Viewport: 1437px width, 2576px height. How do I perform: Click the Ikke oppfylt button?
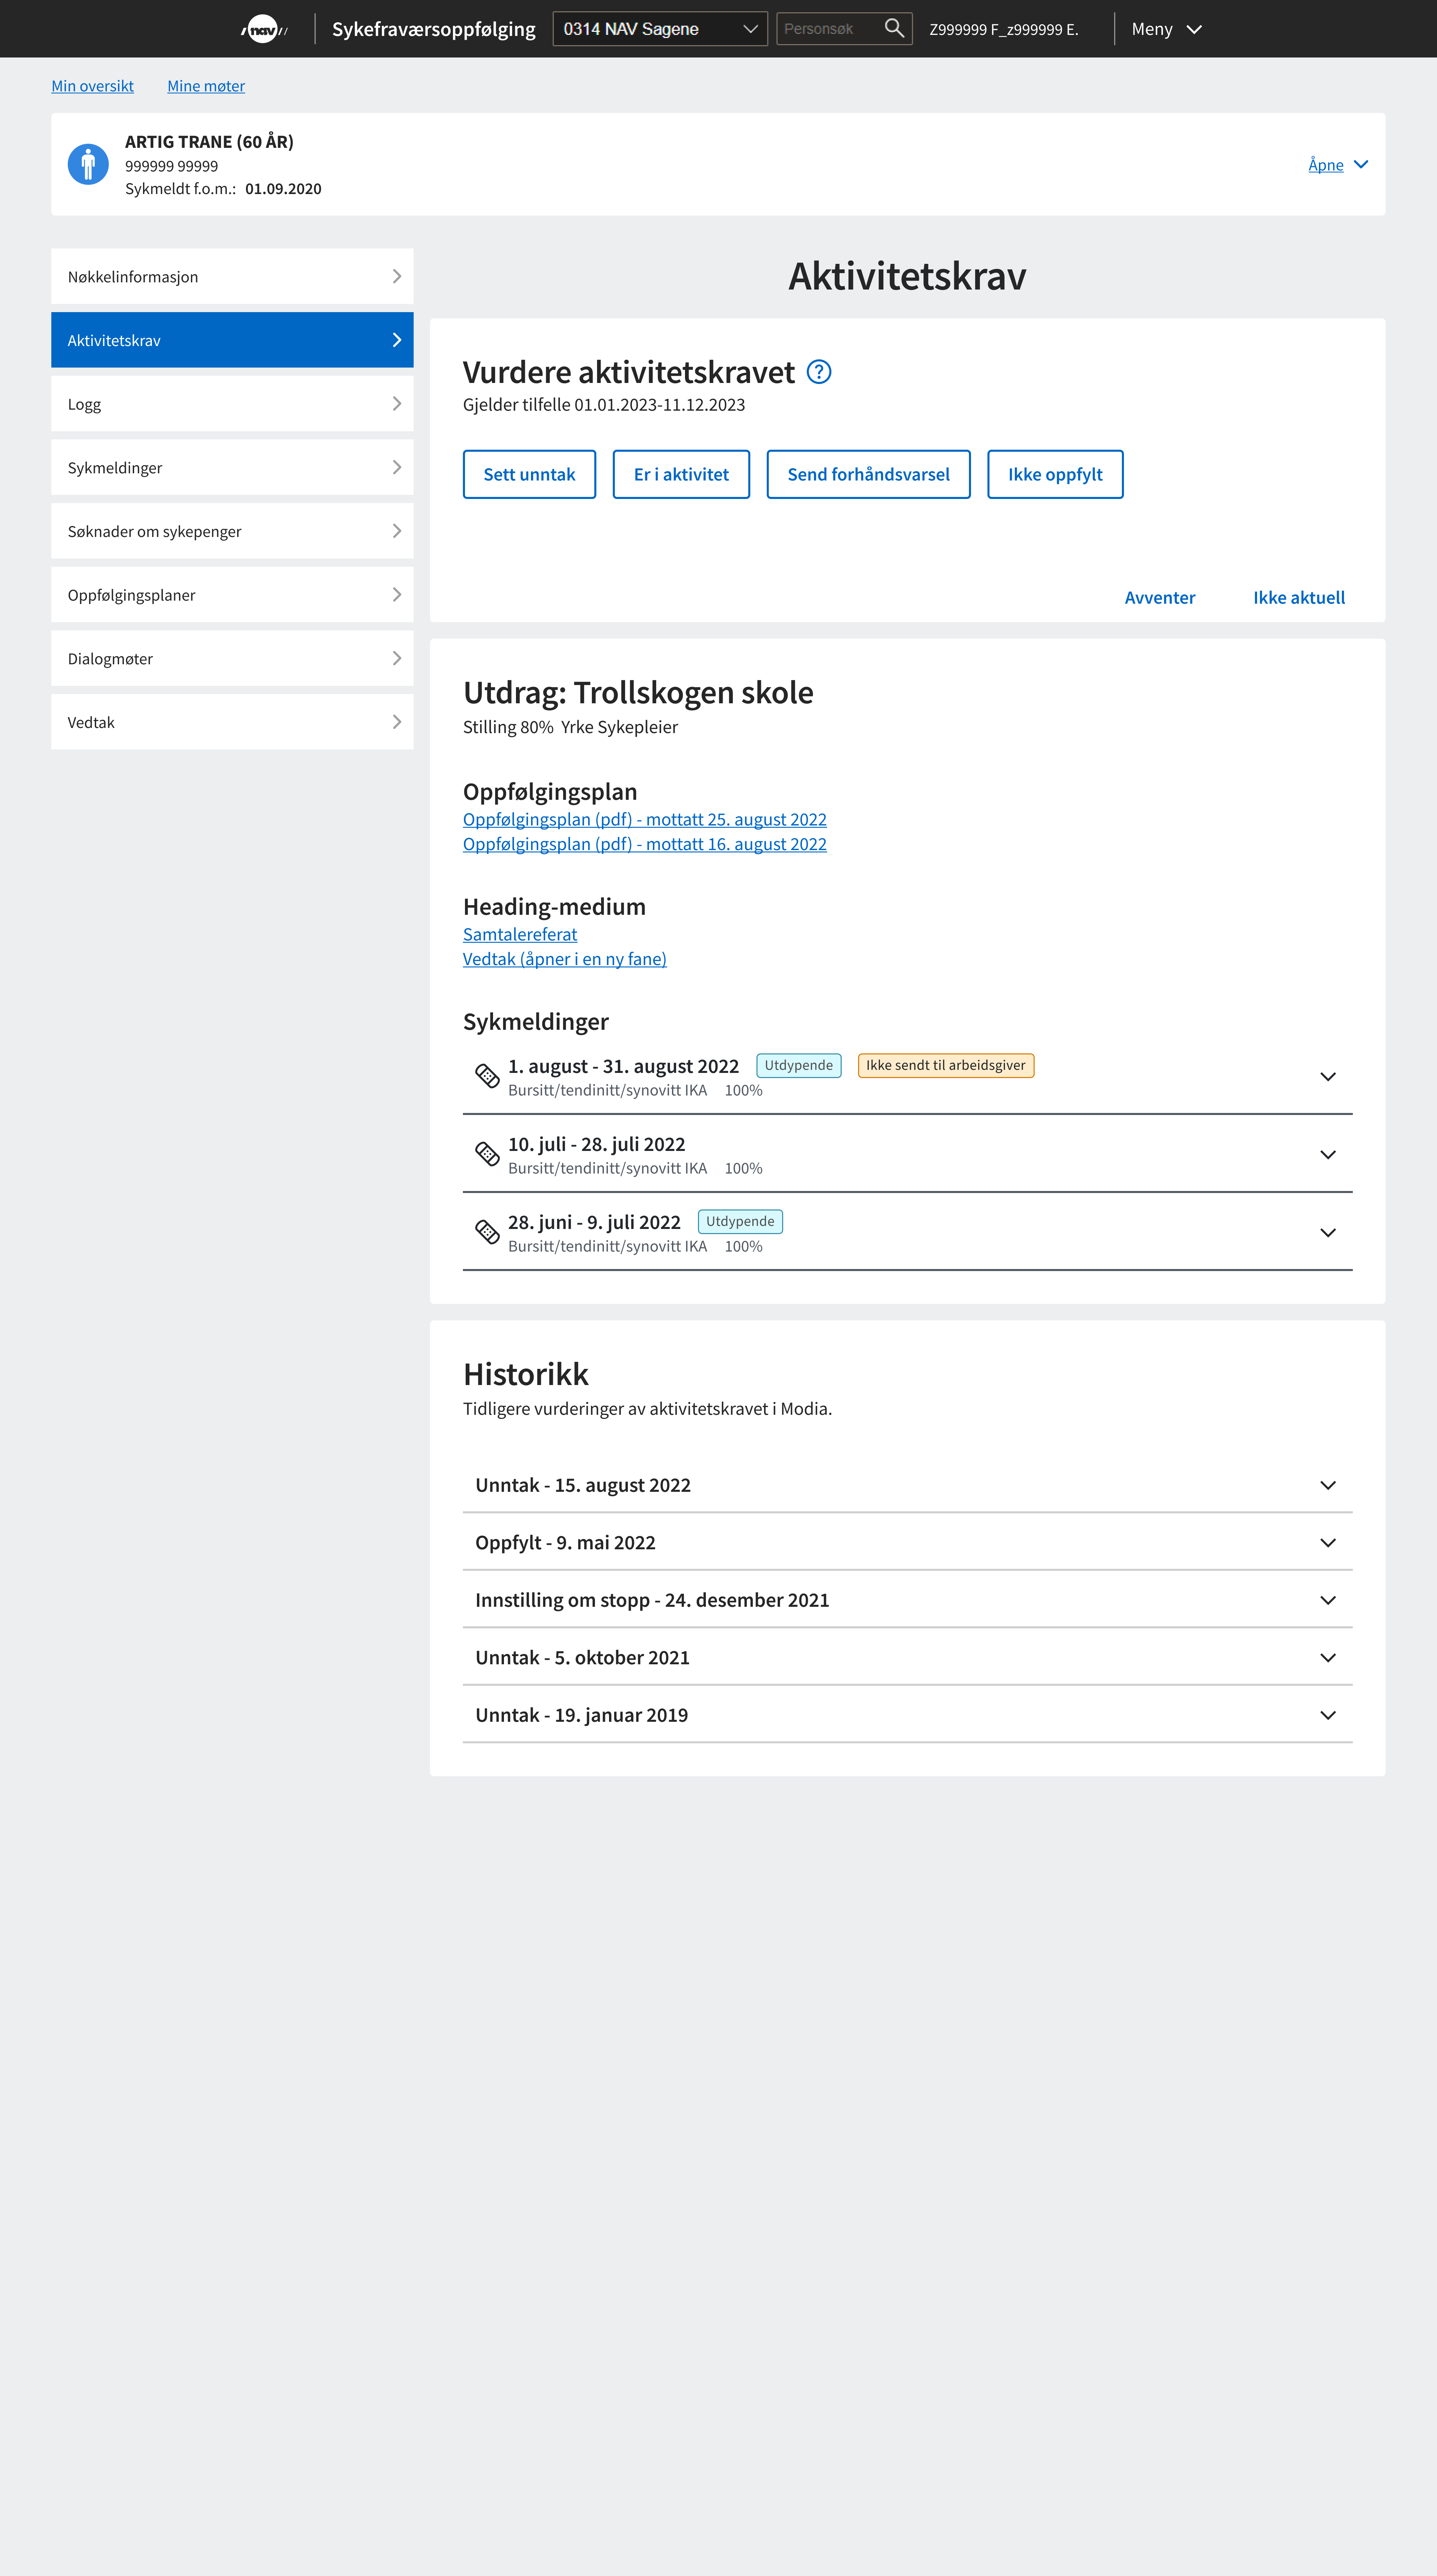point(1055,474)
